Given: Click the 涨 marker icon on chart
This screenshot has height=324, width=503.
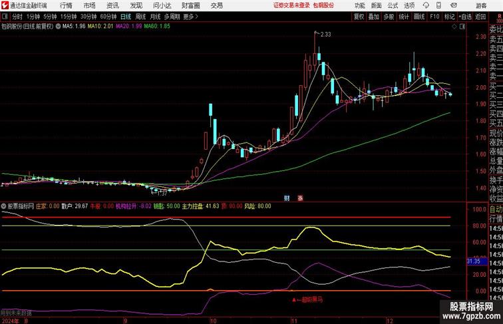Looking at the screenshot, I should tap(300, 198).
